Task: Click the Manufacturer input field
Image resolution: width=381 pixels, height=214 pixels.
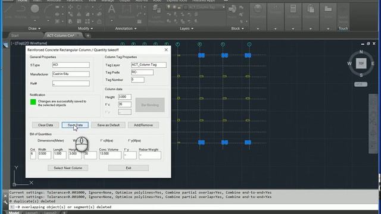Action: (x=71, y=74)
